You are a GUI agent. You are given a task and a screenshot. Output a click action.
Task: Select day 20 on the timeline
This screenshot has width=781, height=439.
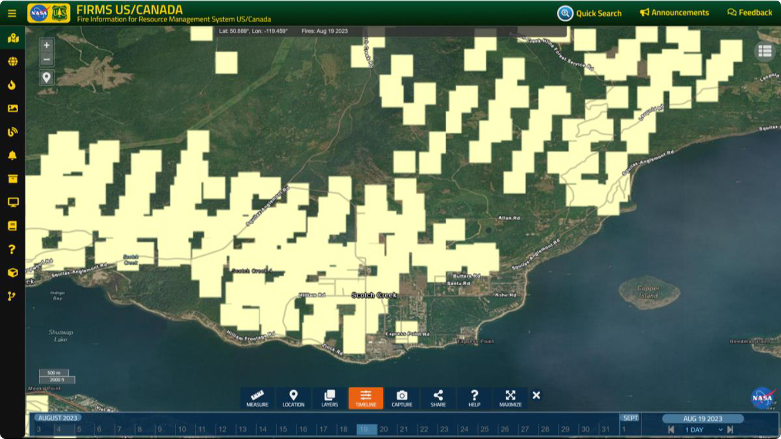pos(383,430)
